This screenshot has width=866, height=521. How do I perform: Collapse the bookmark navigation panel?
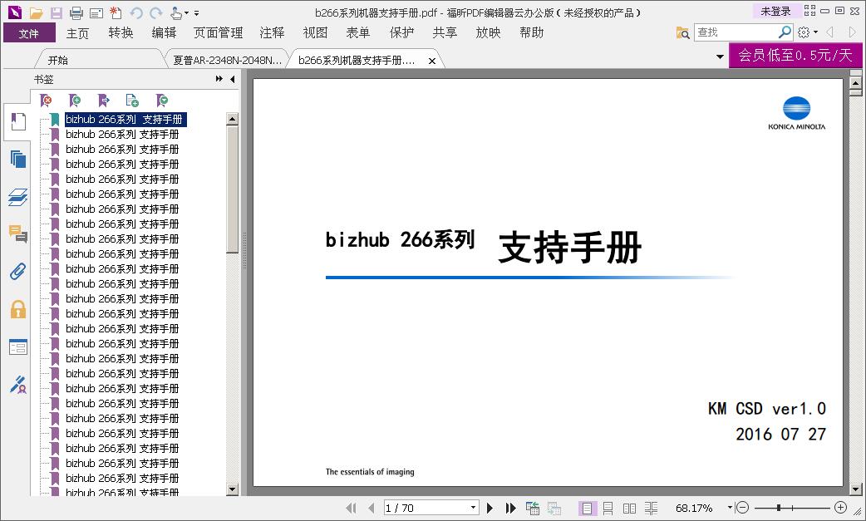233,79
